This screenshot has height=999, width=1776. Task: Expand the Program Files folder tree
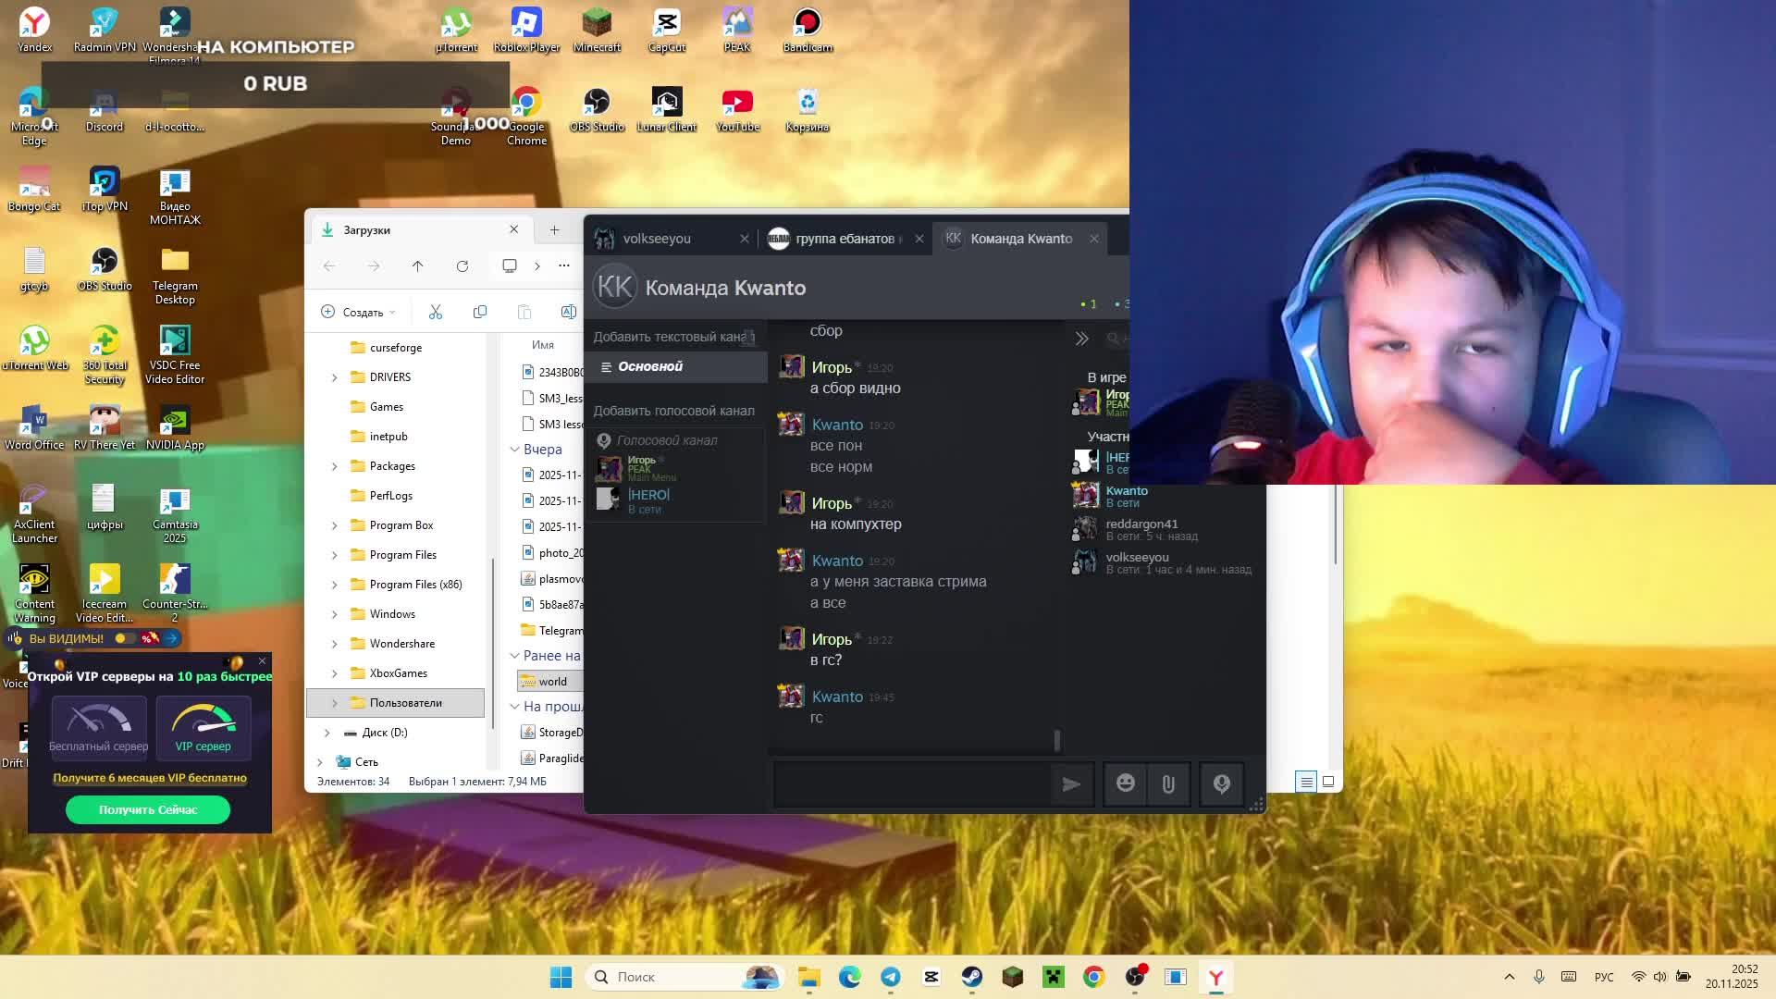click(x=335, y=555)
